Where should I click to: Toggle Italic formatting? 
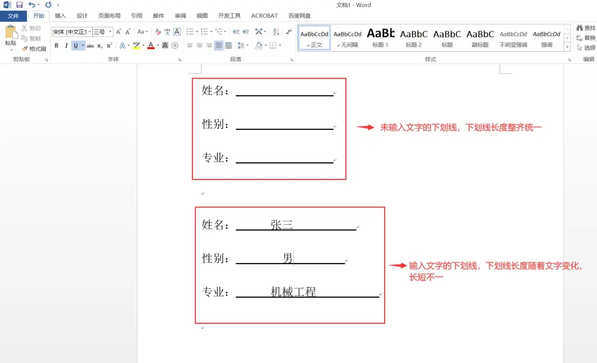66,46
